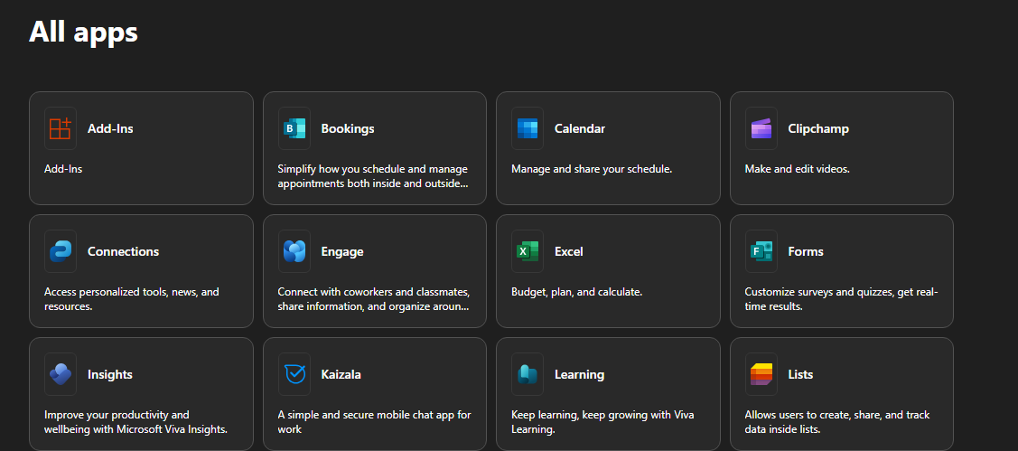Image resolution: width=1018 pixels, height=451 pixels.
Task: Click the colorful Lists icon
Action: 761,374
